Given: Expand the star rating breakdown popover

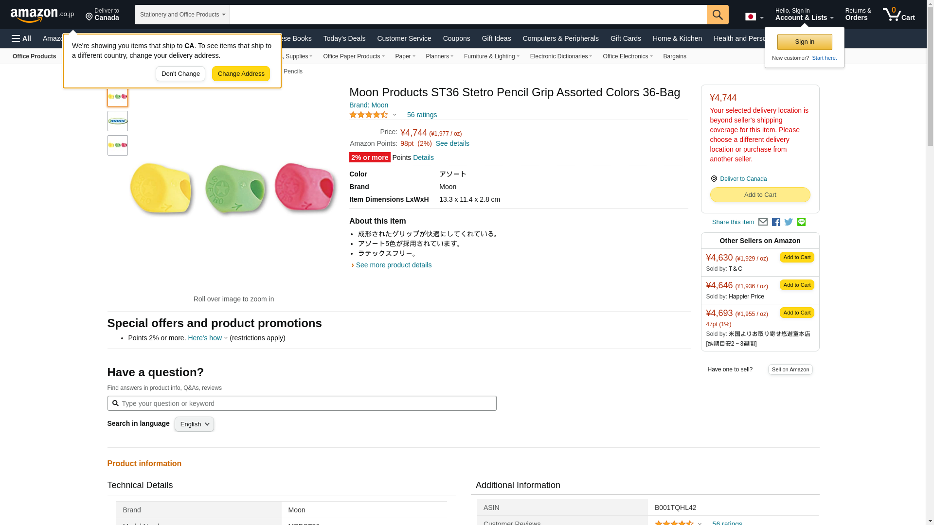Looking at the screenshot, I should click(395, 115).
